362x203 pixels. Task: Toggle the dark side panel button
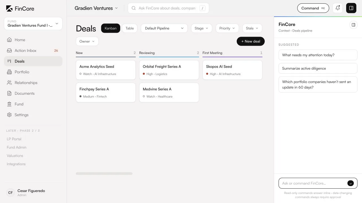click(x=351, y=8)
